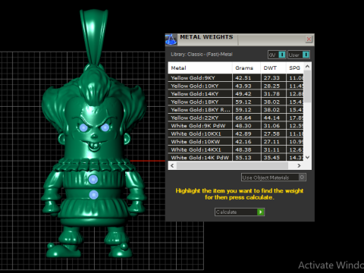Click the 27.33 DWT cell
This screenshot has height=273, width=364.
pos(273,78)
